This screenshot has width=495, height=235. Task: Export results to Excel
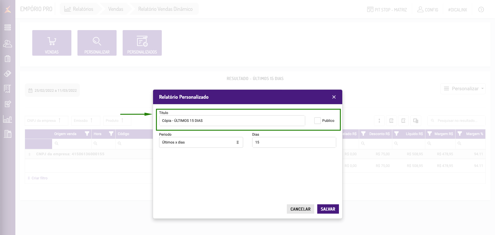pyautogui.click(x=403, y=121)
